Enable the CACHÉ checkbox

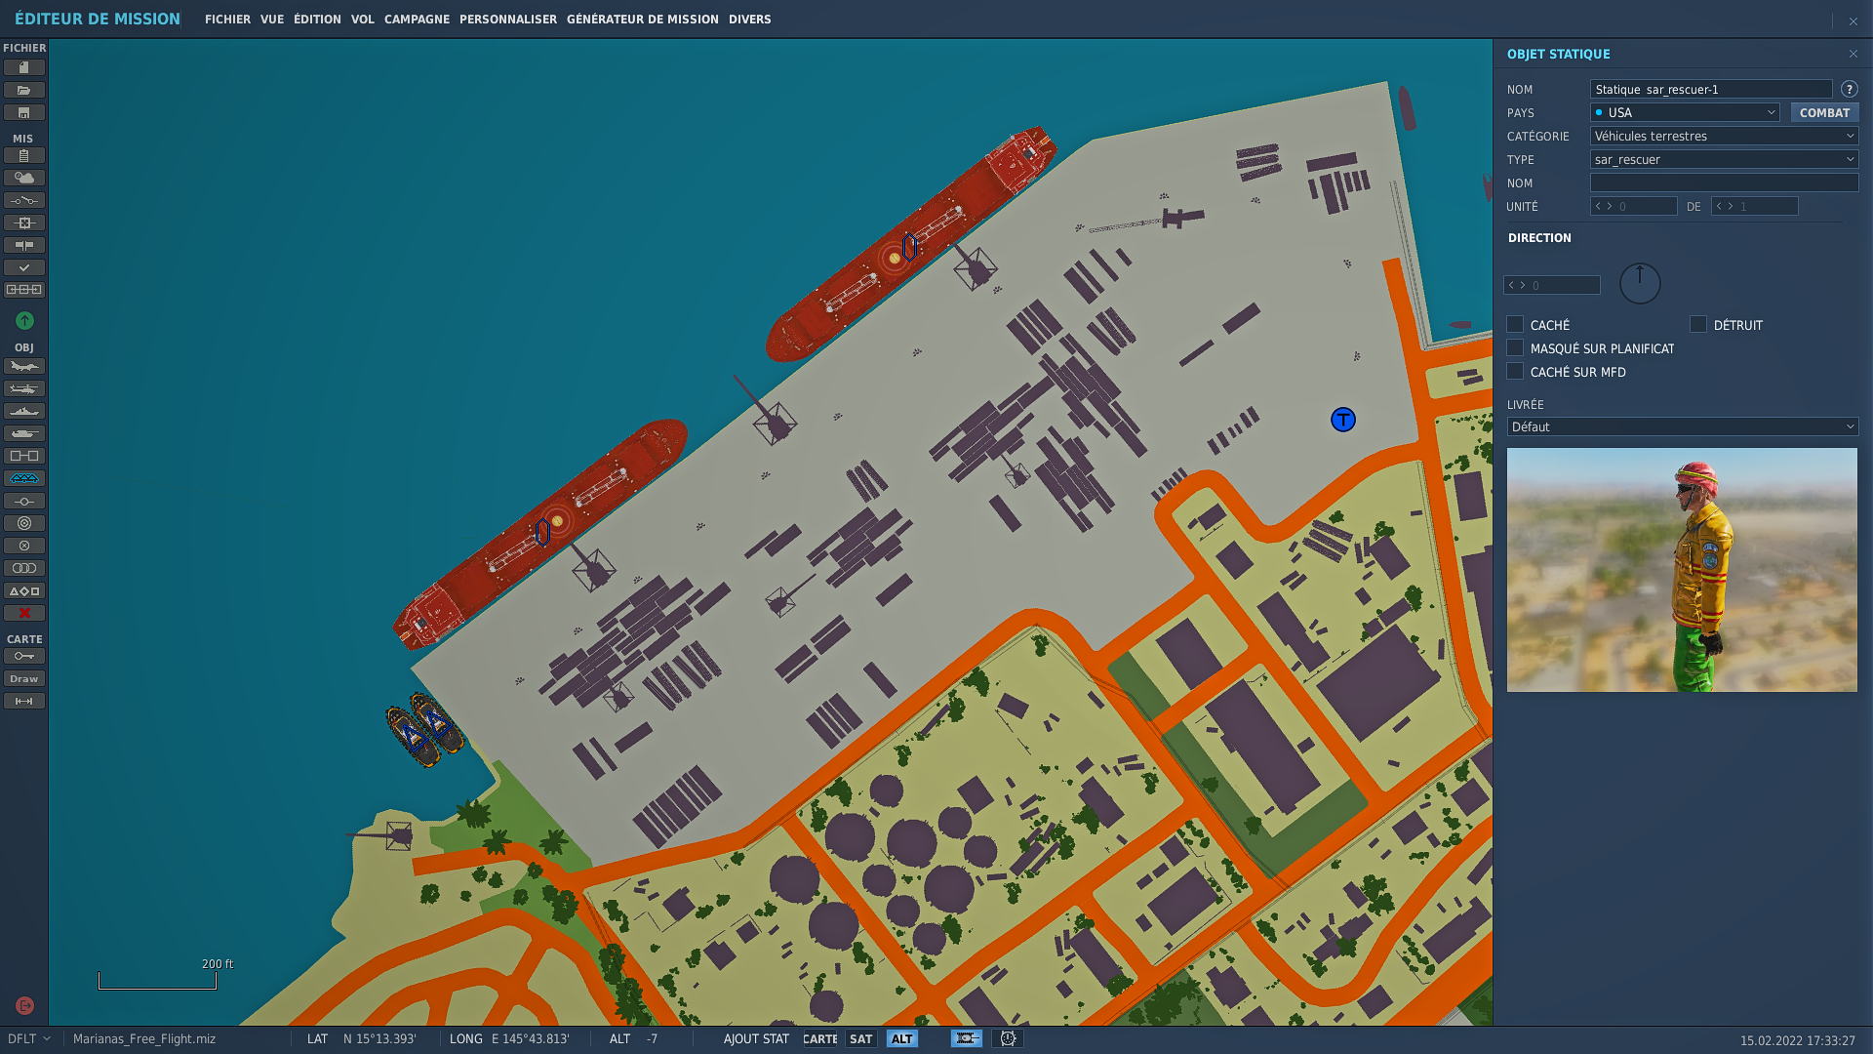click(1515, 324)
